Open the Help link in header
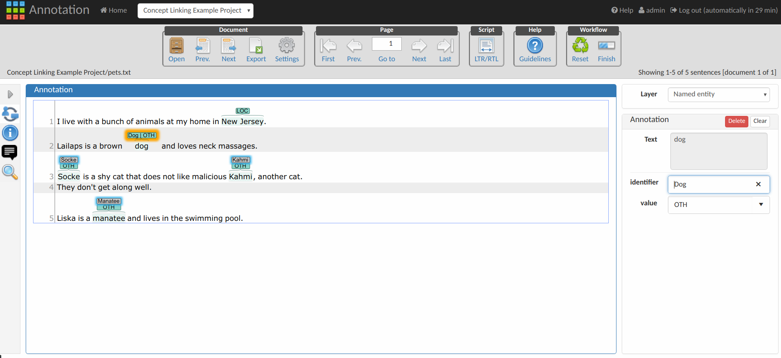This screenshot has height=358, width=781. (622, 10)
